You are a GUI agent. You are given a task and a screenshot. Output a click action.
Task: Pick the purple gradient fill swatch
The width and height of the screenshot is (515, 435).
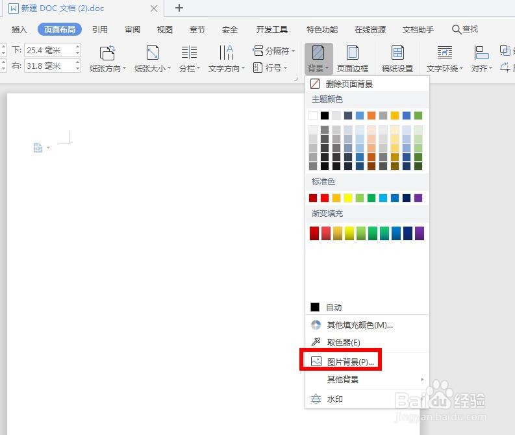click(420, 233)
